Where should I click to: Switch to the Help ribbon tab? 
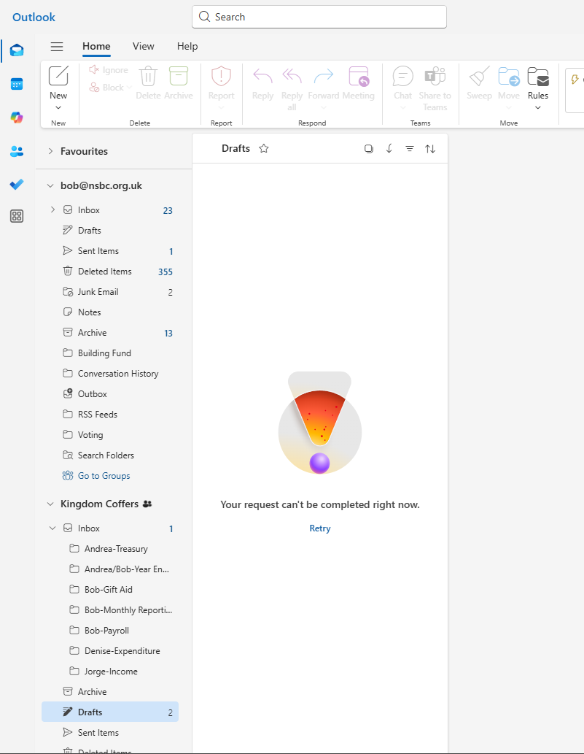click(187, 46)
